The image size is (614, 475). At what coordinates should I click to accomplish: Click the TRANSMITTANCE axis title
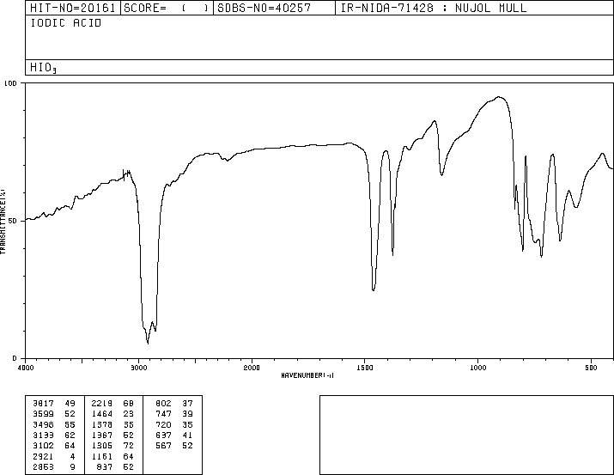click(x=3, y=222)
